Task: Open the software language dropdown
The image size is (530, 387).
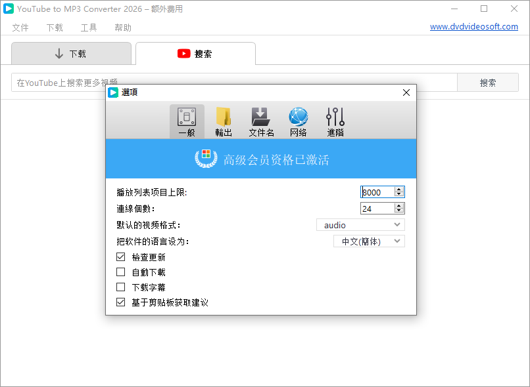Action: coord(369,241)
